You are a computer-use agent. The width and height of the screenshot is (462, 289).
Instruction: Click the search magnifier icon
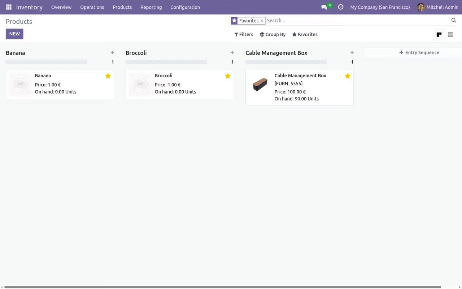coord(454,21)
